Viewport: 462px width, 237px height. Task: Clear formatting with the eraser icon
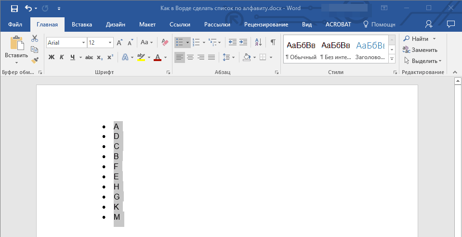click(x=165, y=42)
